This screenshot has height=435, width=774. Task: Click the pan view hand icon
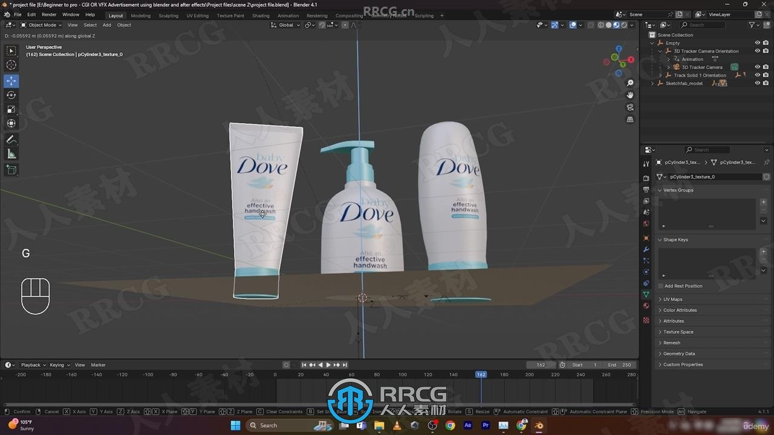pyautogui.click(x=630, y=95)
